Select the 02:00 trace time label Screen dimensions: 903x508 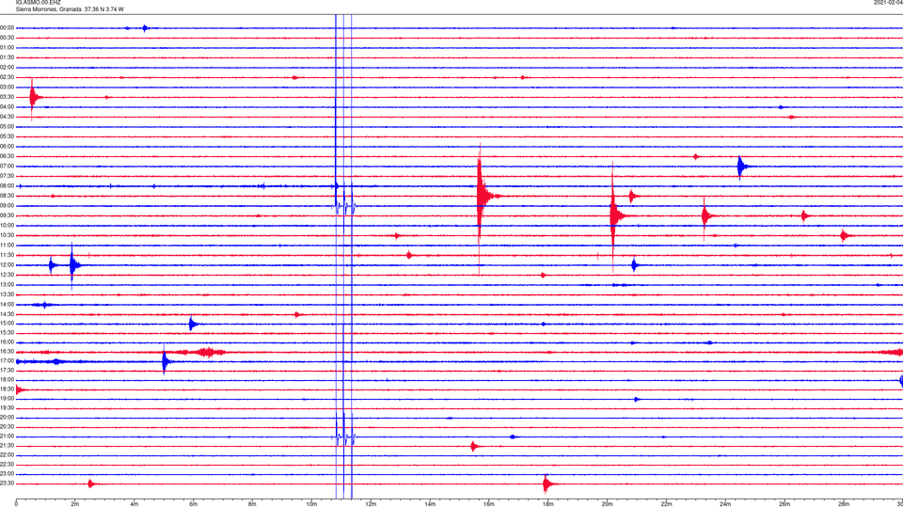(x=7, y=68)
